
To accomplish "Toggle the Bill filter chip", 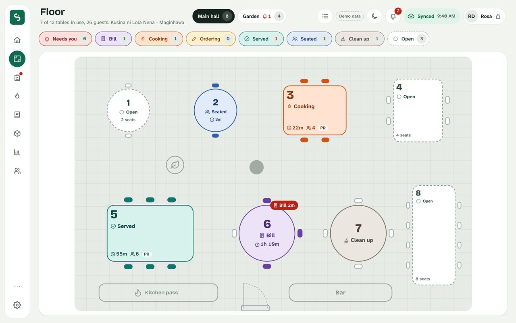I will tap(113, 39).
